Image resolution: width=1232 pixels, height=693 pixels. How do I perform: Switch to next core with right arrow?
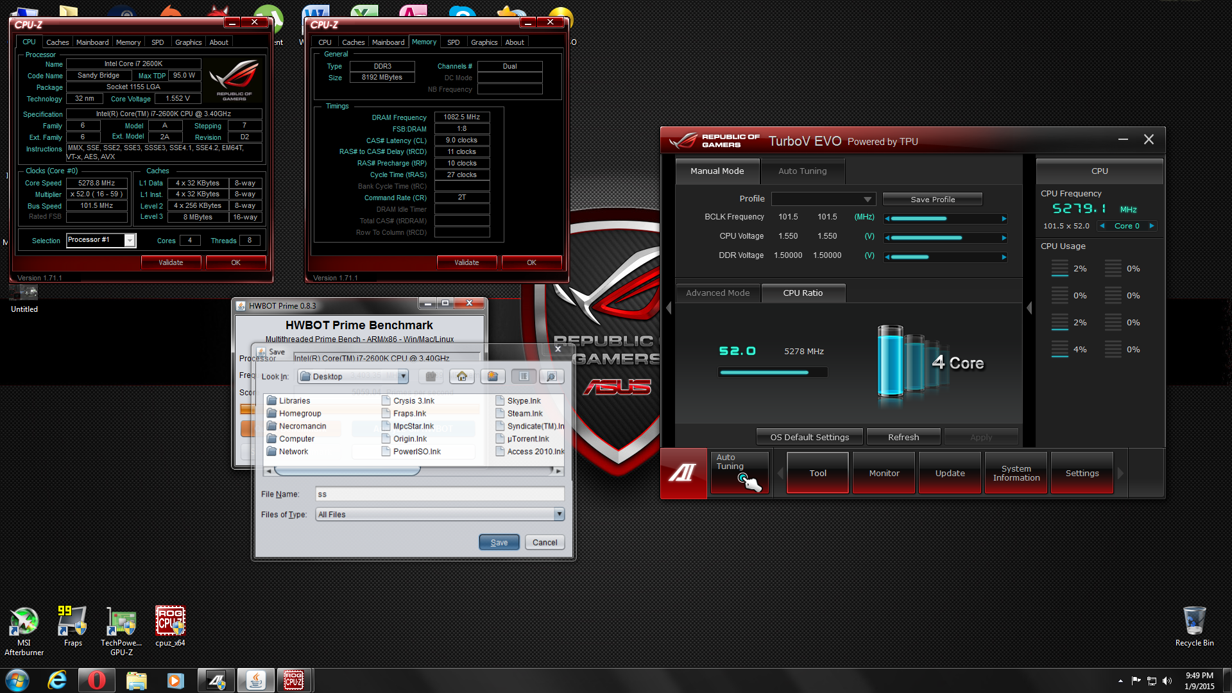point(1152,226)
